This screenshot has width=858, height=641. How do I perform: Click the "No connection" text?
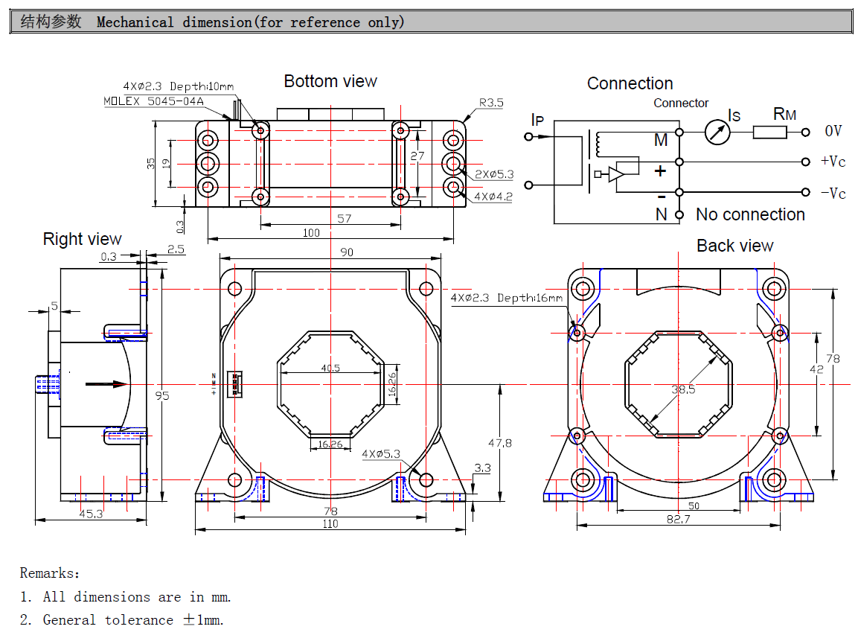[750, 214]
